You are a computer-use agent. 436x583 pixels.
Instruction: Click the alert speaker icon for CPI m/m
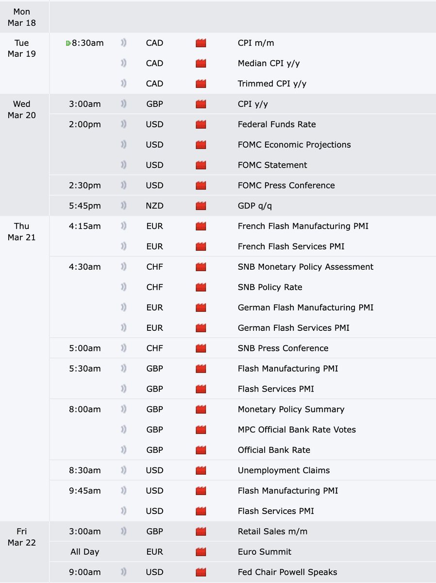point(124,43)
